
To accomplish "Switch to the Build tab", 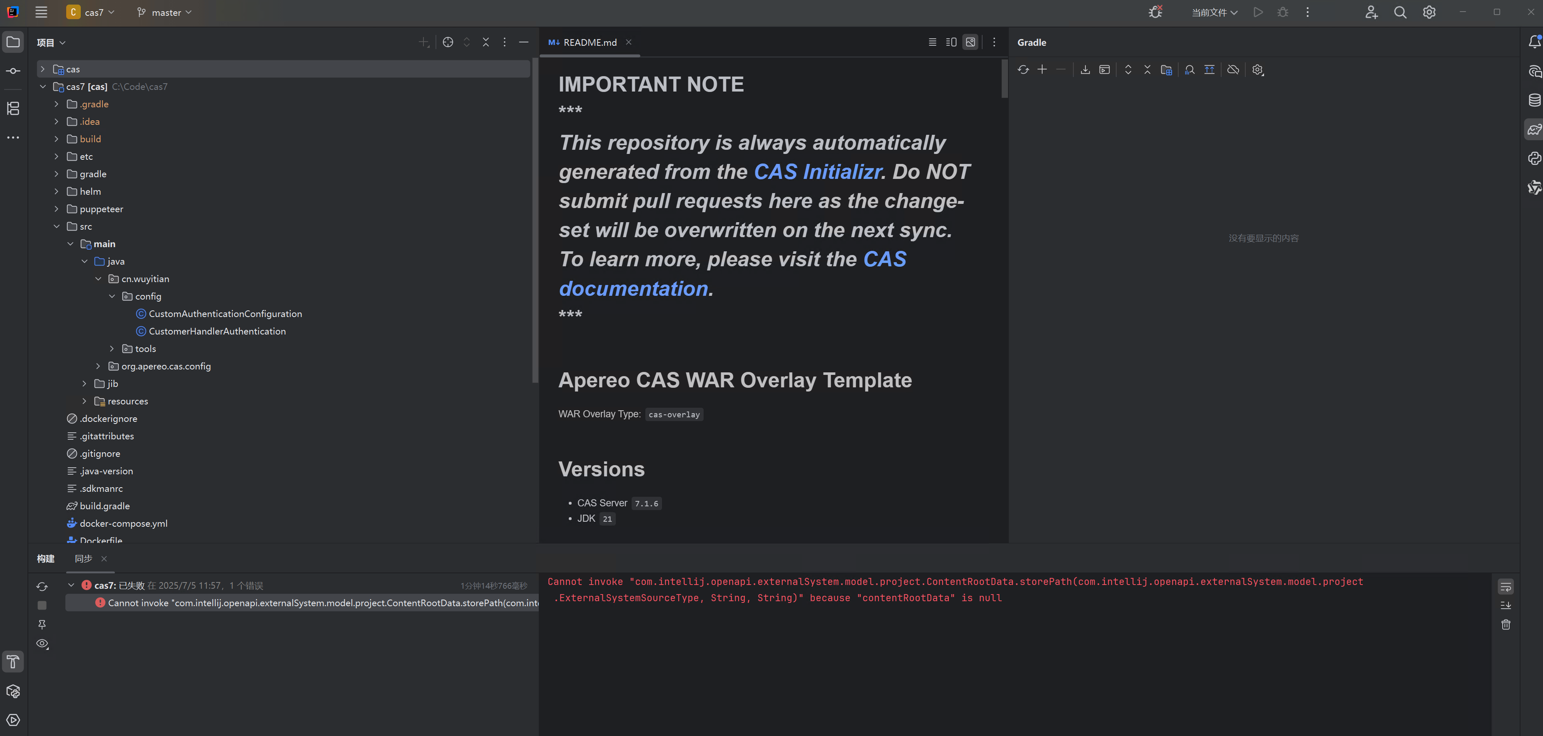I will (x=45, y=558).
